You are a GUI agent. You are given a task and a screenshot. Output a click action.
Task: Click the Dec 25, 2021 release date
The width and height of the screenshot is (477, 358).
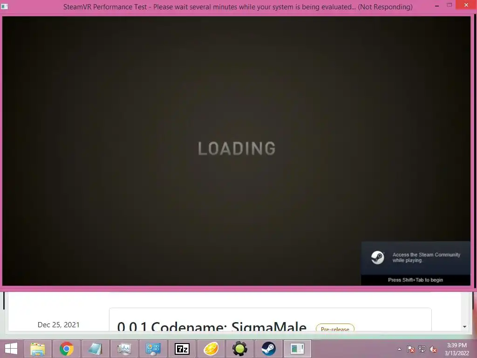tap(58, 325)
